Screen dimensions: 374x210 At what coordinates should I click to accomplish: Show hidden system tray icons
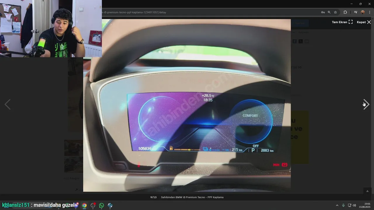click(337, 205)
